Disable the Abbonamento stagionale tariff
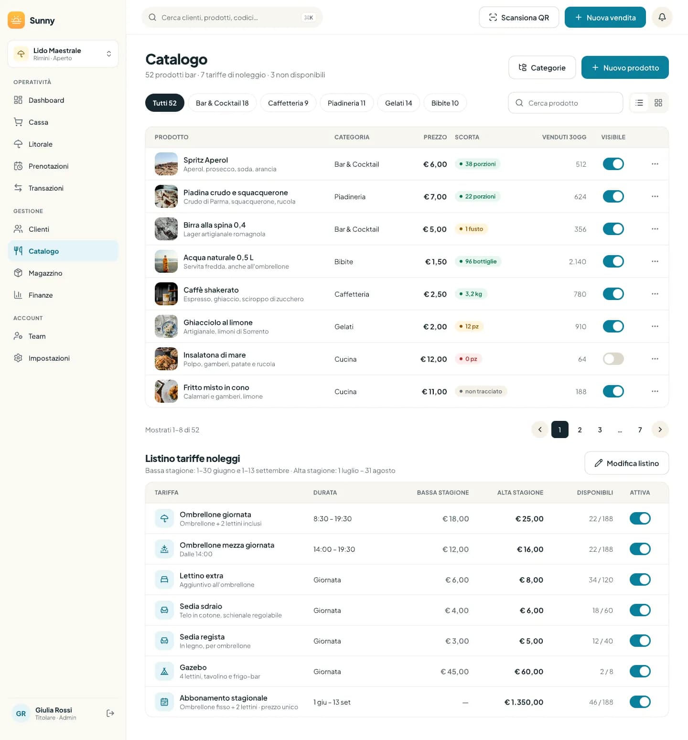This screenshot has height=740, width=688. [x=640, y=702]
